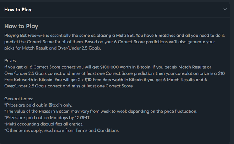The height and width of the screenshot is (144, 234).
Task: Click the Multi Bet words in first paragraph
Action: (125, 36)
